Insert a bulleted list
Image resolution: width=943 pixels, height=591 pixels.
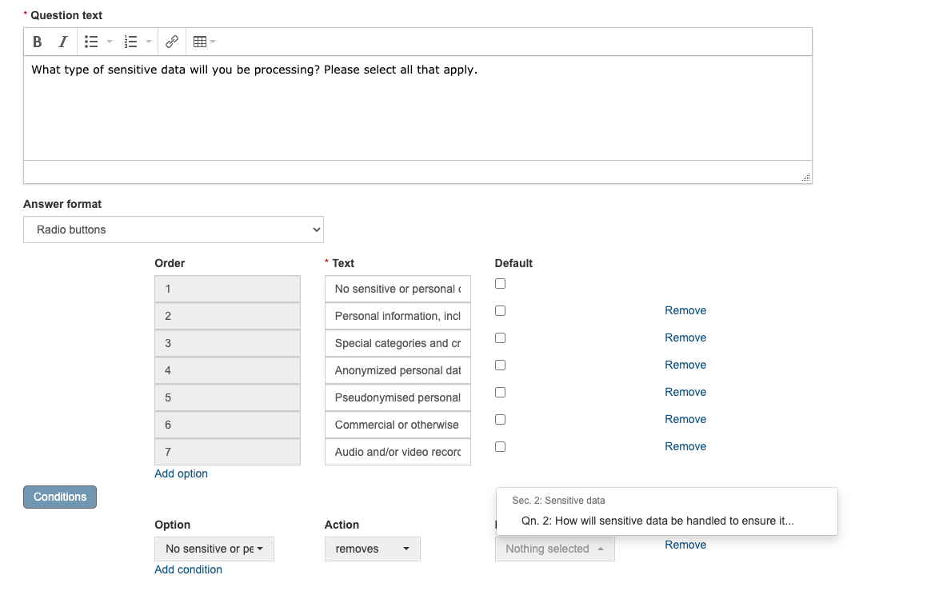[91, 42]
